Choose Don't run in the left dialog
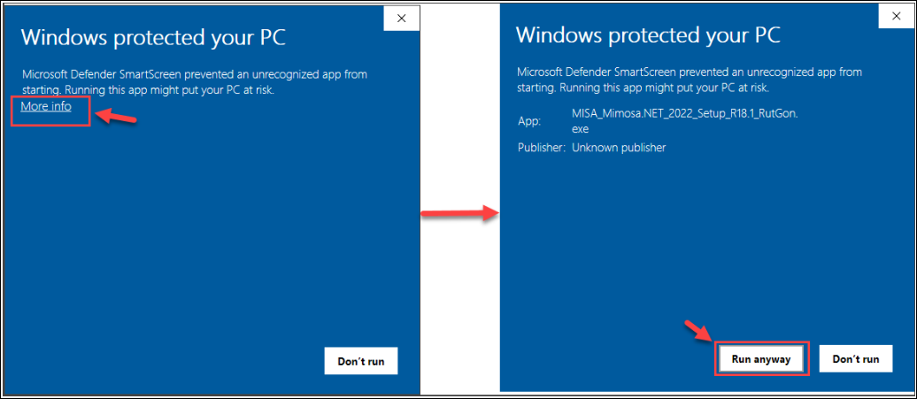Viewport: 917px width, 399px height. 361,361
